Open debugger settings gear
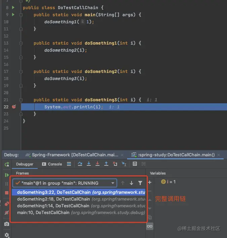Screen dimensions: 227x238 pyautogui.click(x=7, y=235)
